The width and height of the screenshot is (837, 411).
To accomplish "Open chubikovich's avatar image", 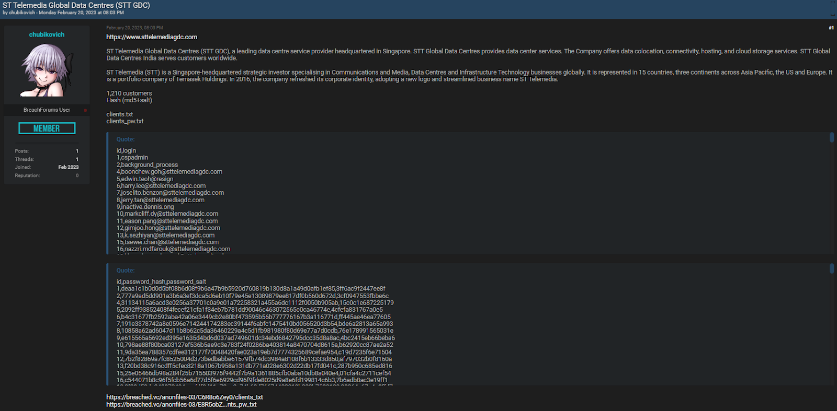I will coord(47,71).
